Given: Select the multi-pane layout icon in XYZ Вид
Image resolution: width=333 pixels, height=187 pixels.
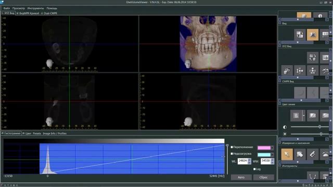Looking at the screenshot, I should click(x=300, y=35).
